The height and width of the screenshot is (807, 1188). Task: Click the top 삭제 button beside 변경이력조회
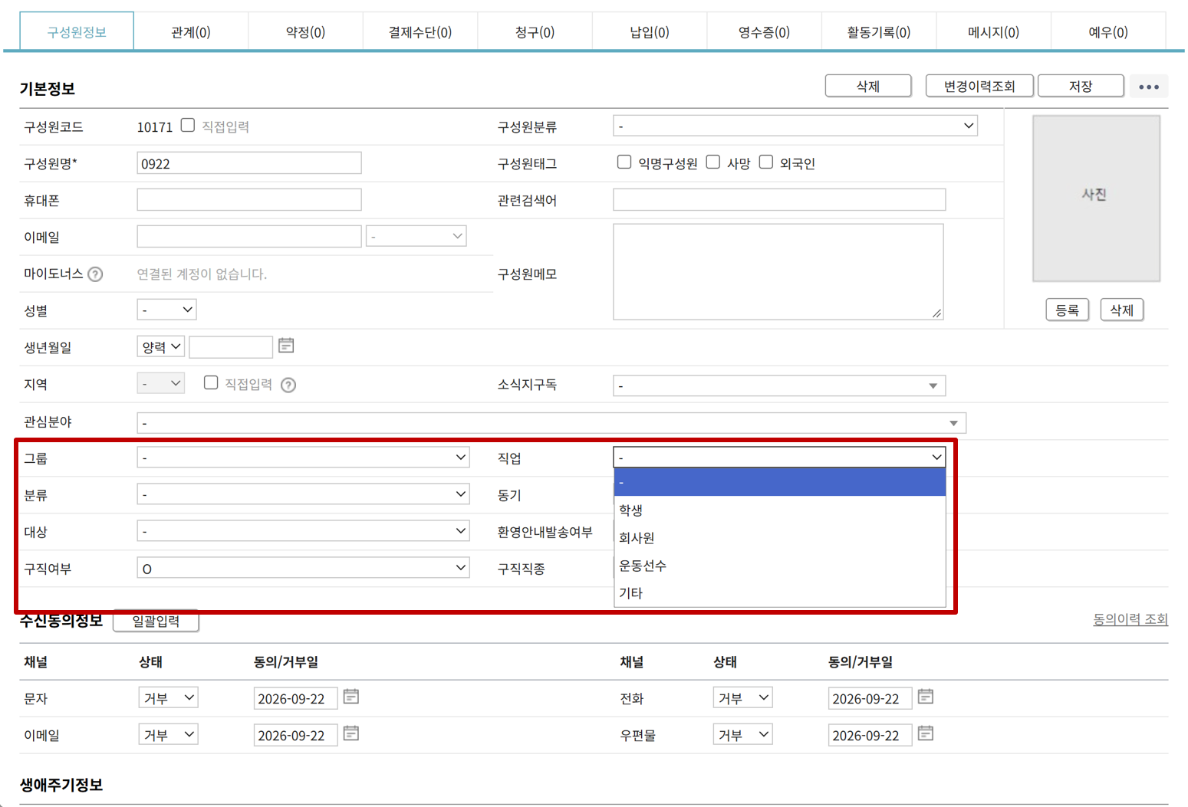[x=868, y=86]
